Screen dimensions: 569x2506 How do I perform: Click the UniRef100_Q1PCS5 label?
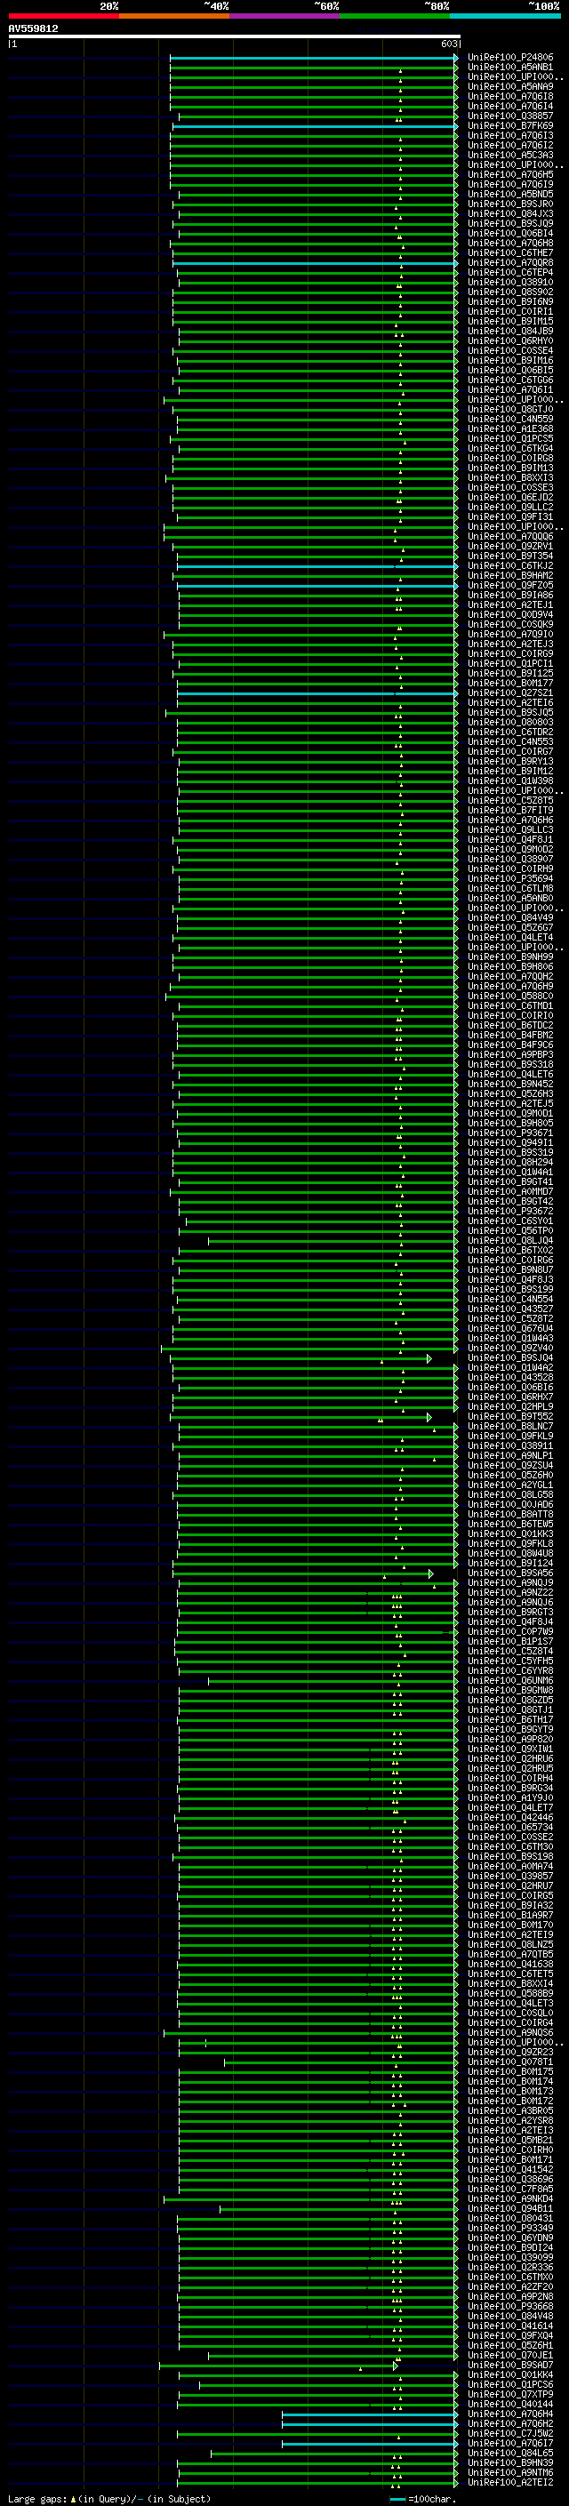coord(510,437)
